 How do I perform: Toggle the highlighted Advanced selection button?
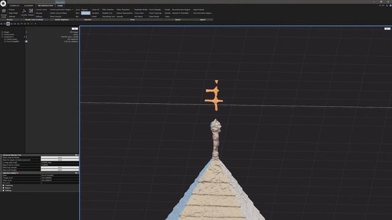pyautogui.click(x=86, y=13)
